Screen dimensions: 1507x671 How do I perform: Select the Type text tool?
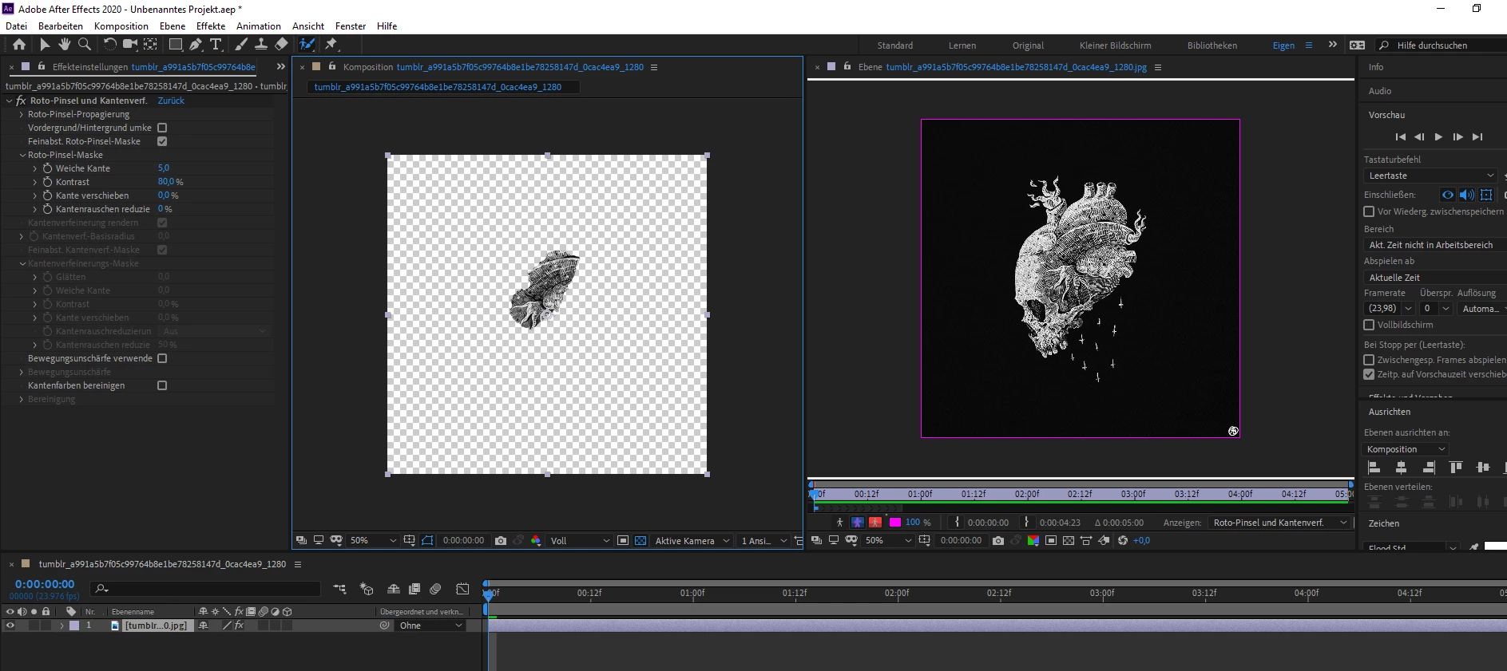click(216, 45)
